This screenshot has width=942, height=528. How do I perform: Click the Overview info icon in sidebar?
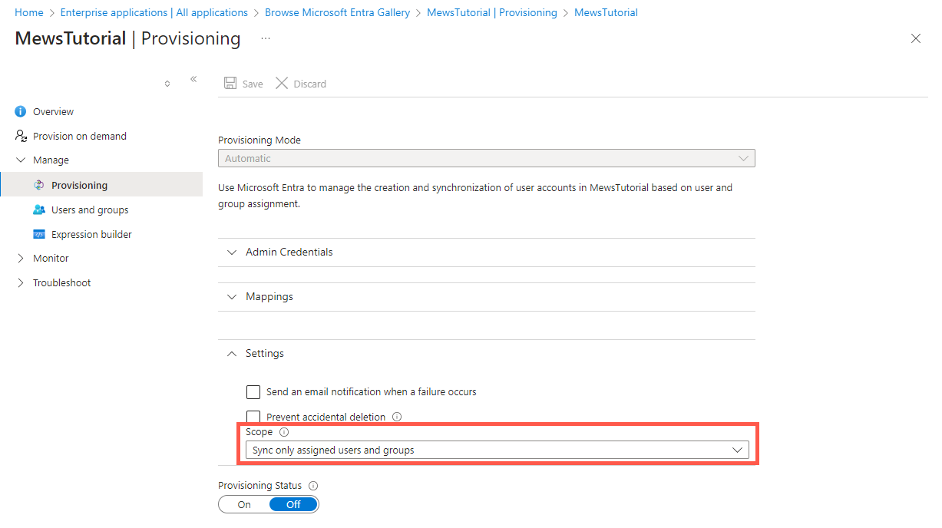pyautogui.click(x=21, y=112)
